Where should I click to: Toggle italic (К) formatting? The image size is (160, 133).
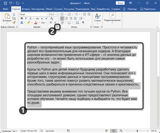(x=26, y=19)
